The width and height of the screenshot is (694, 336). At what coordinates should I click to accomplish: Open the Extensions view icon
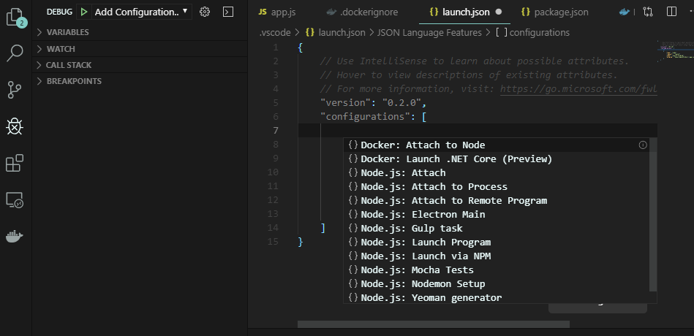click(15, 163)
